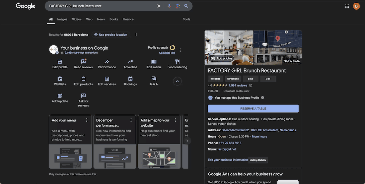Open Read reviews icon
The height and width of the screenshot is (184, 365).
[x=83, y=62]
